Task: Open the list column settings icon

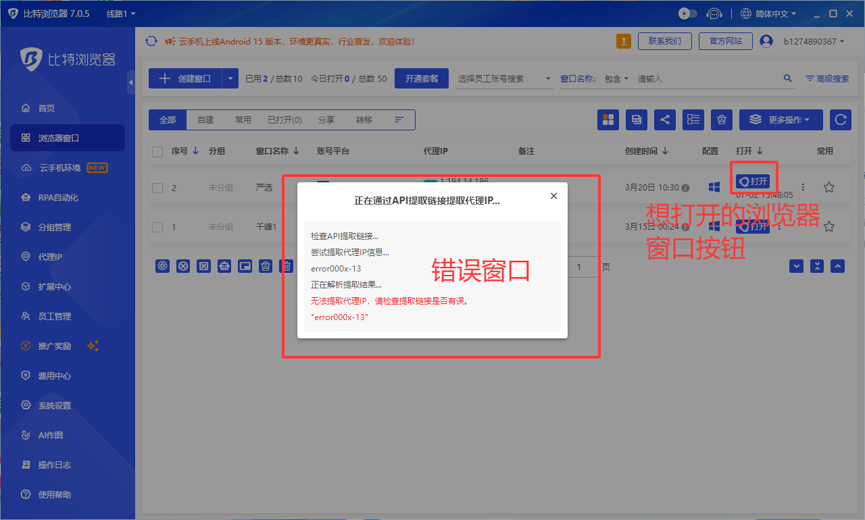Action: tap(693, 120)
